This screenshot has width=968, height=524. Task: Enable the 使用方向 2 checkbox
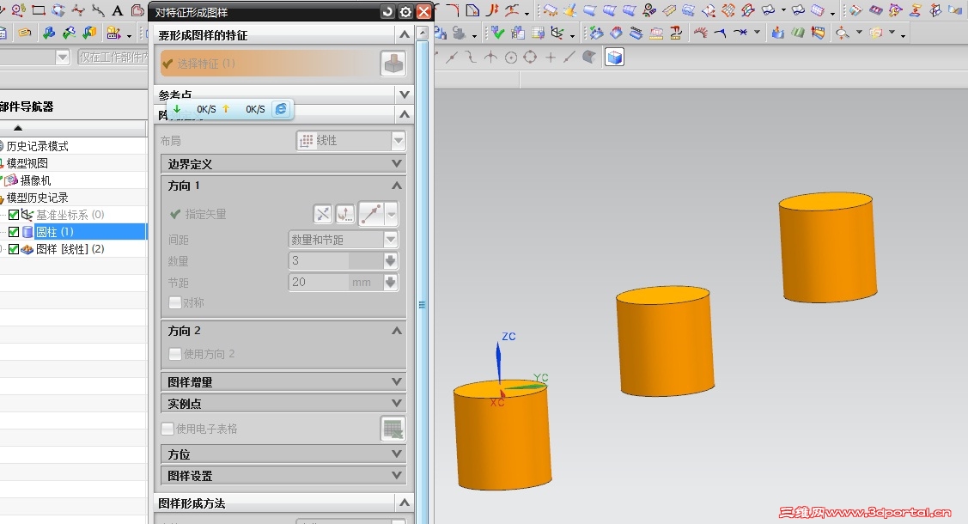[x=175, y=354]
